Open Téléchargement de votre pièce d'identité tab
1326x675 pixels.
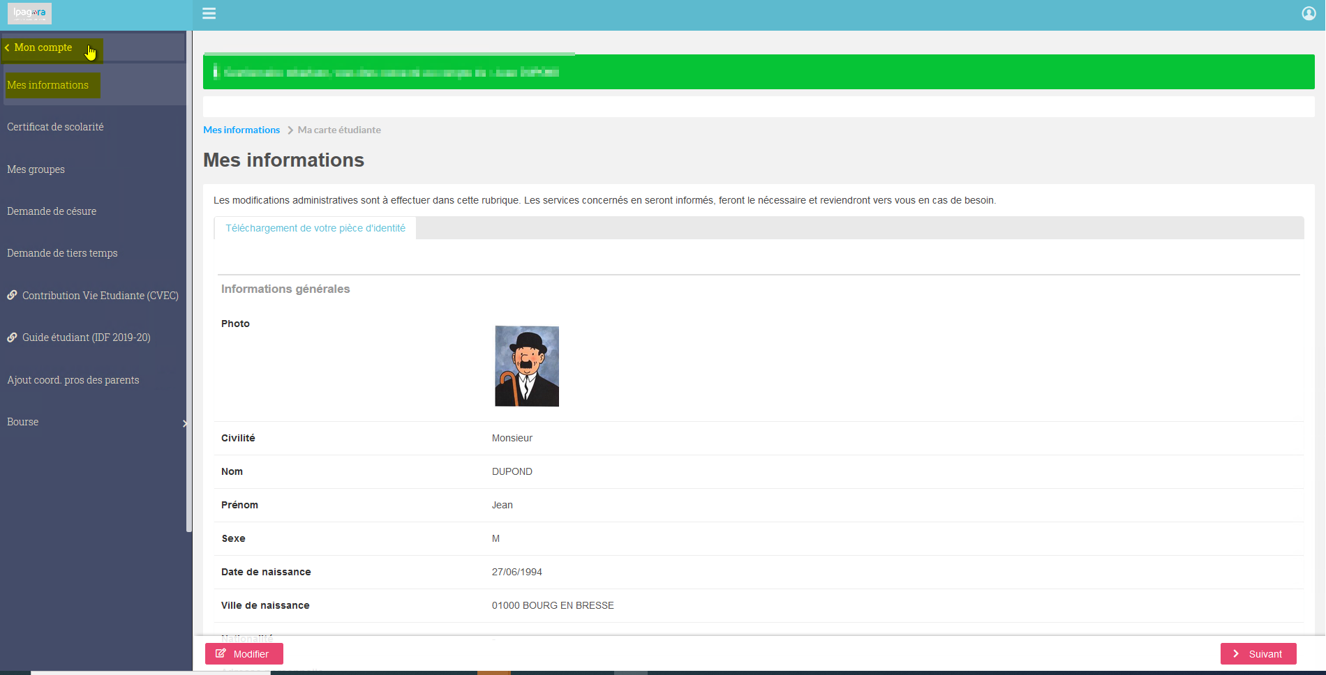[x=315, y=228]
